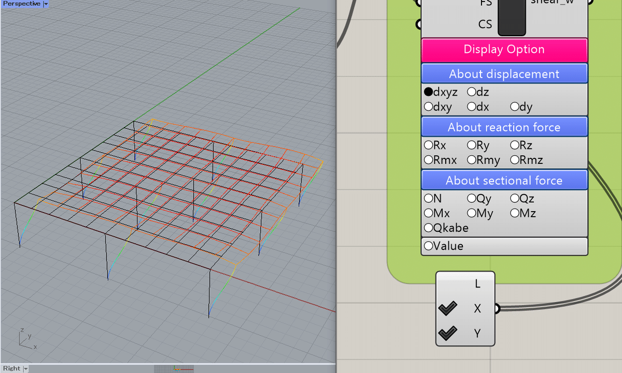Open the Perspective viewport dropdown arrow
Image resolution: width=622 pixels, height=373 pixels.
click(46, 4)
